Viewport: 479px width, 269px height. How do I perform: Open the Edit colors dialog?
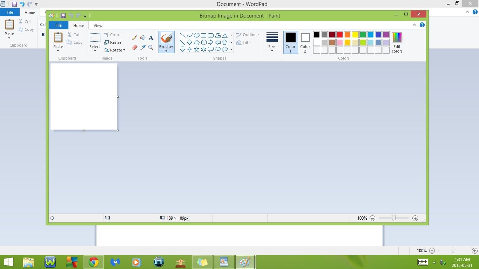pos(397,43)
